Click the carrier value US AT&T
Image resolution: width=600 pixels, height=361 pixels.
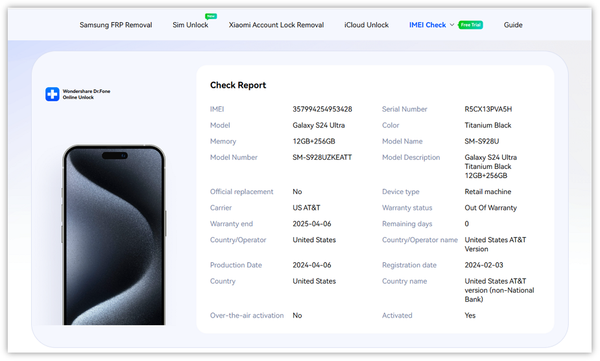[307, 208]
